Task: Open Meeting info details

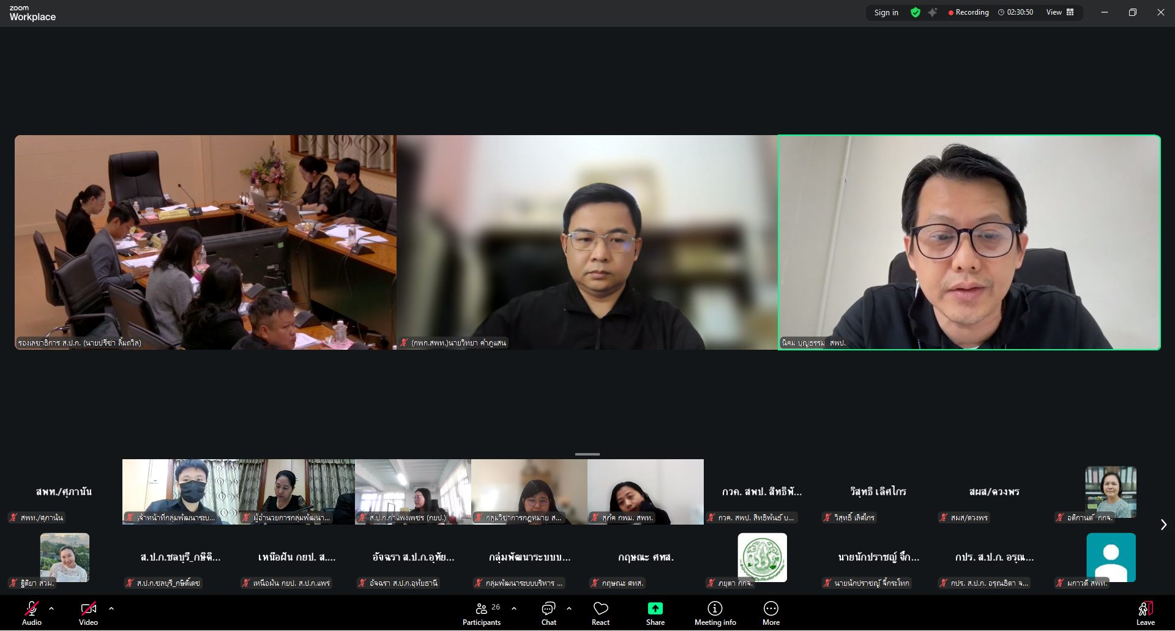Action: (715, 613)
